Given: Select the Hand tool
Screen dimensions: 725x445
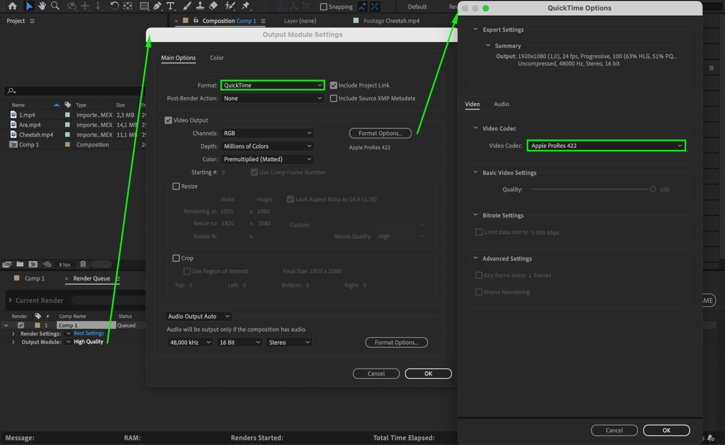Looking at the screenshot, I should 42,6.
